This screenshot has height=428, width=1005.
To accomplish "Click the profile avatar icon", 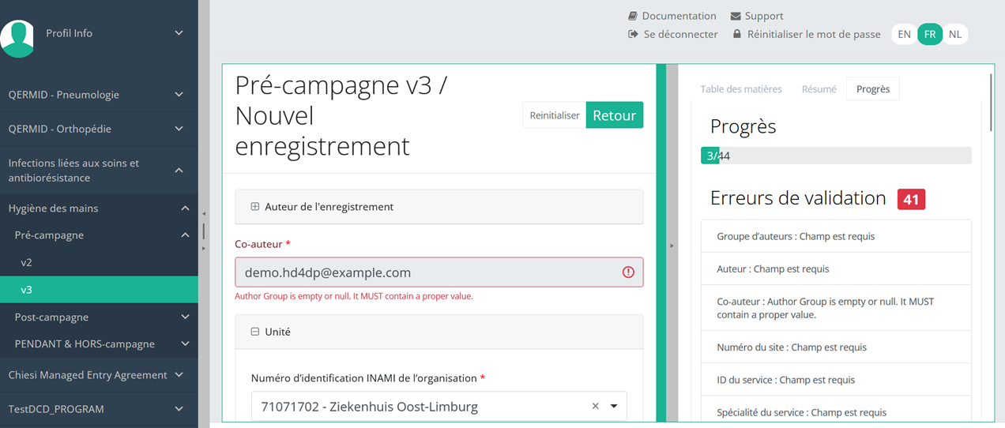I will pyautogui.click(x=17, y=37).
